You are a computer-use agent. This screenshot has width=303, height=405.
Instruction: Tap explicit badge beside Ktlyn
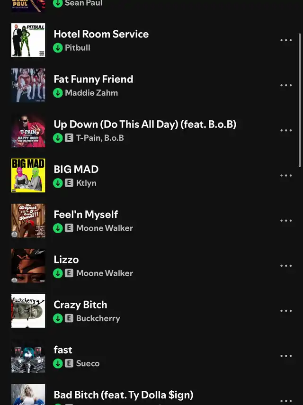[69, 183]
